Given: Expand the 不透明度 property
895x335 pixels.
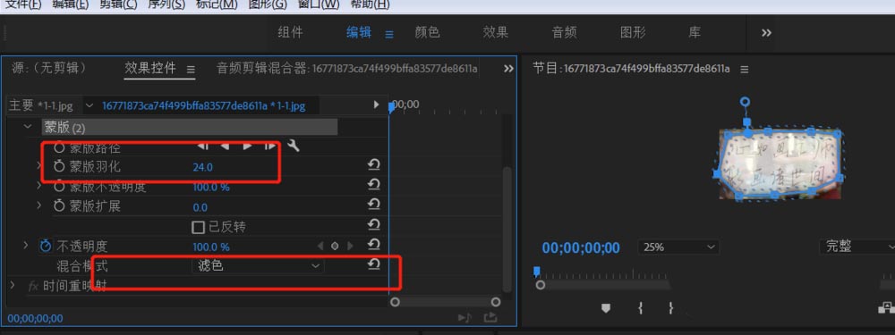Looking at the screenshot, I should pyautogui.click(x=25, y=246).
